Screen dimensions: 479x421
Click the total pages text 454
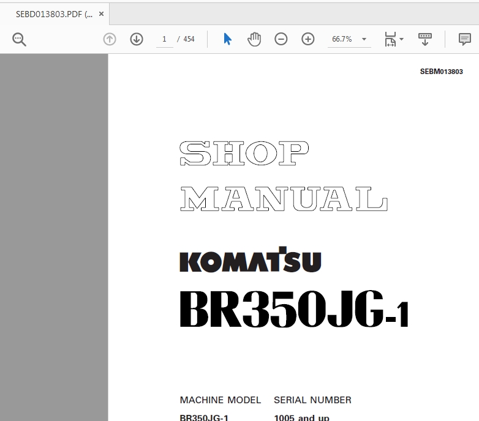pos(189,39)
